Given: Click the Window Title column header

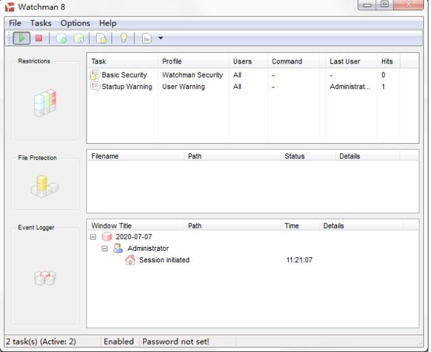Looking at the screenshot, I should click(135, 226).
